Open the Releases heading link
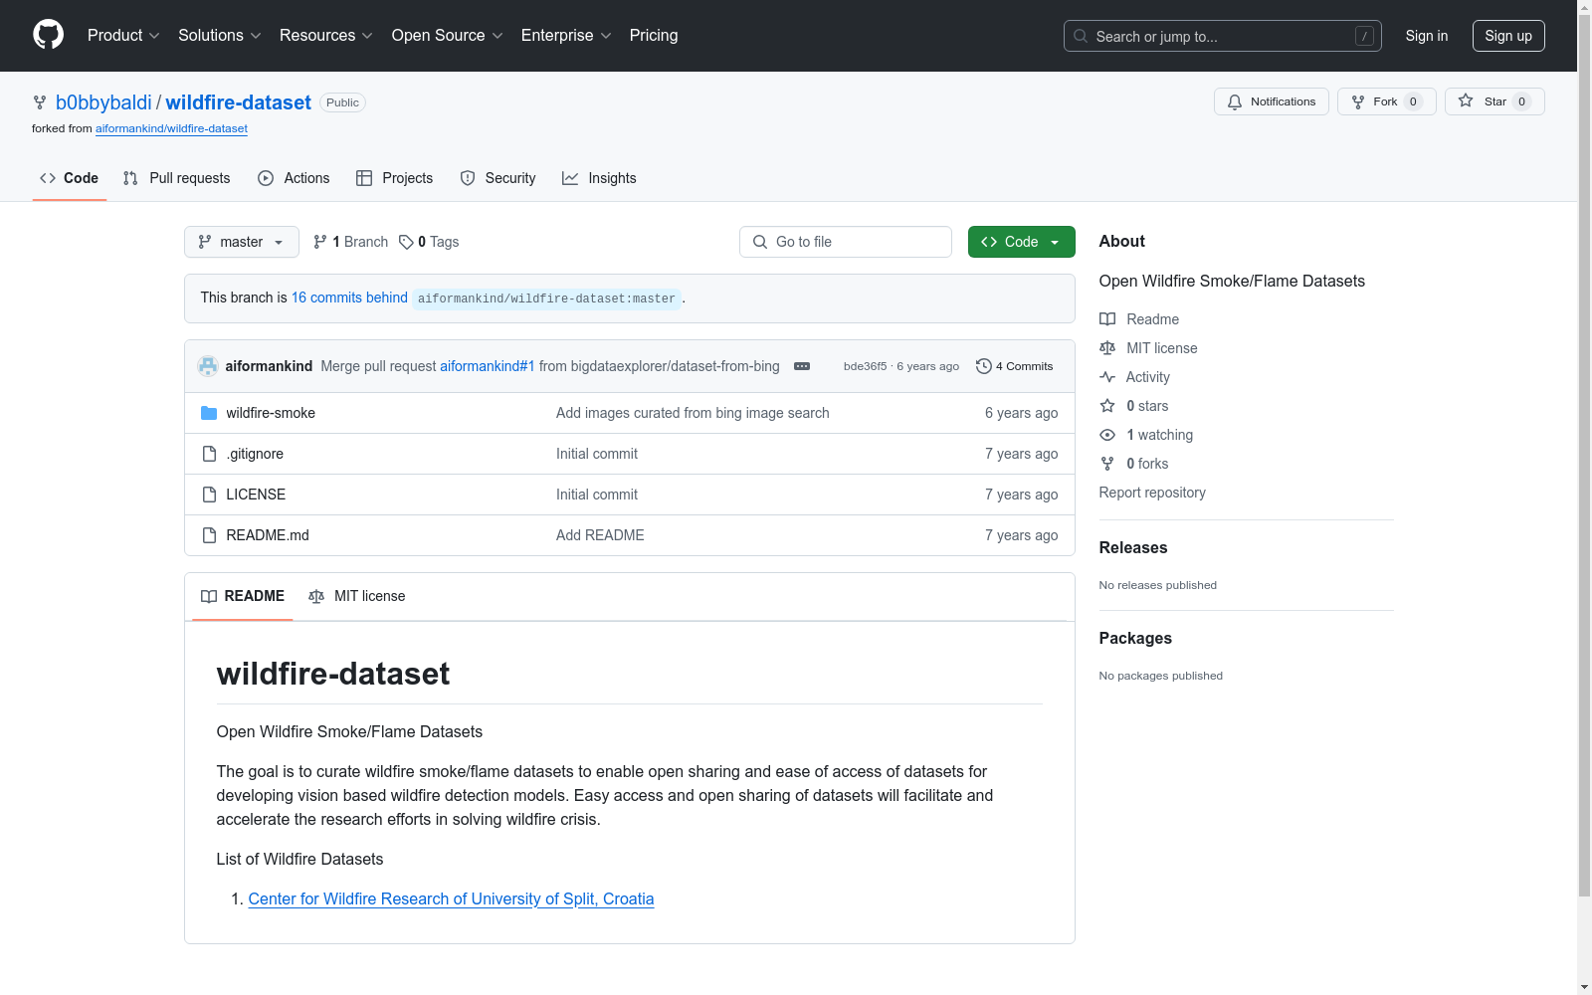 click(x=1133, y=547)
